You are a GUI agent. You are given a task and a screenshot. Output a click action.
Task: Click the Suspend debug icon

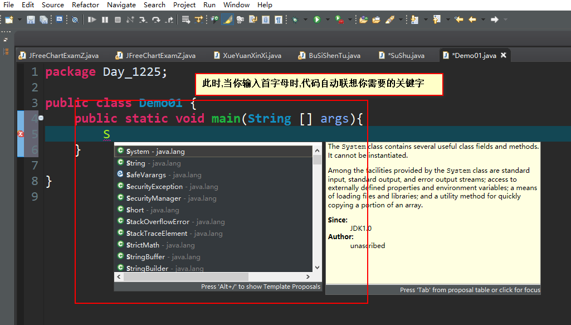tap(105, 20)
